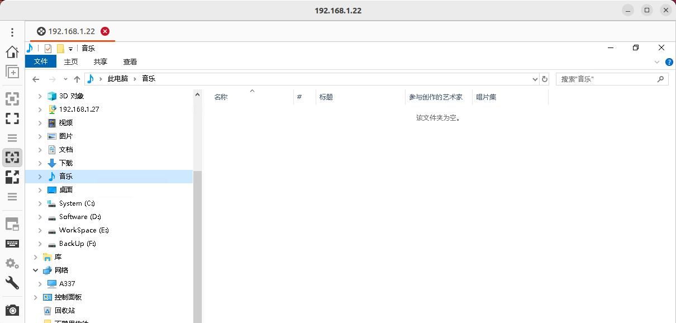Navigate up one level with the up arrow

77,79
